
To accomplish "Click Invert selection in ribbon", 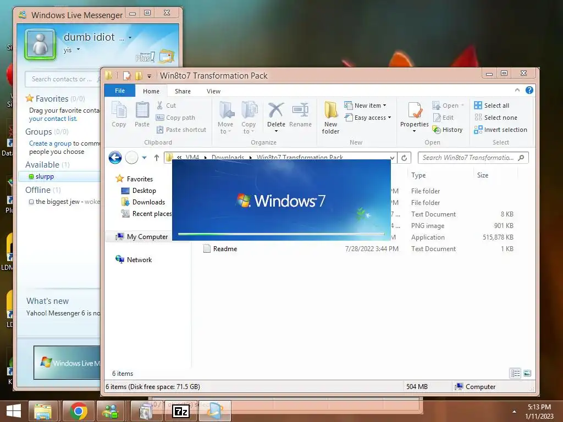I will [500, 130].
